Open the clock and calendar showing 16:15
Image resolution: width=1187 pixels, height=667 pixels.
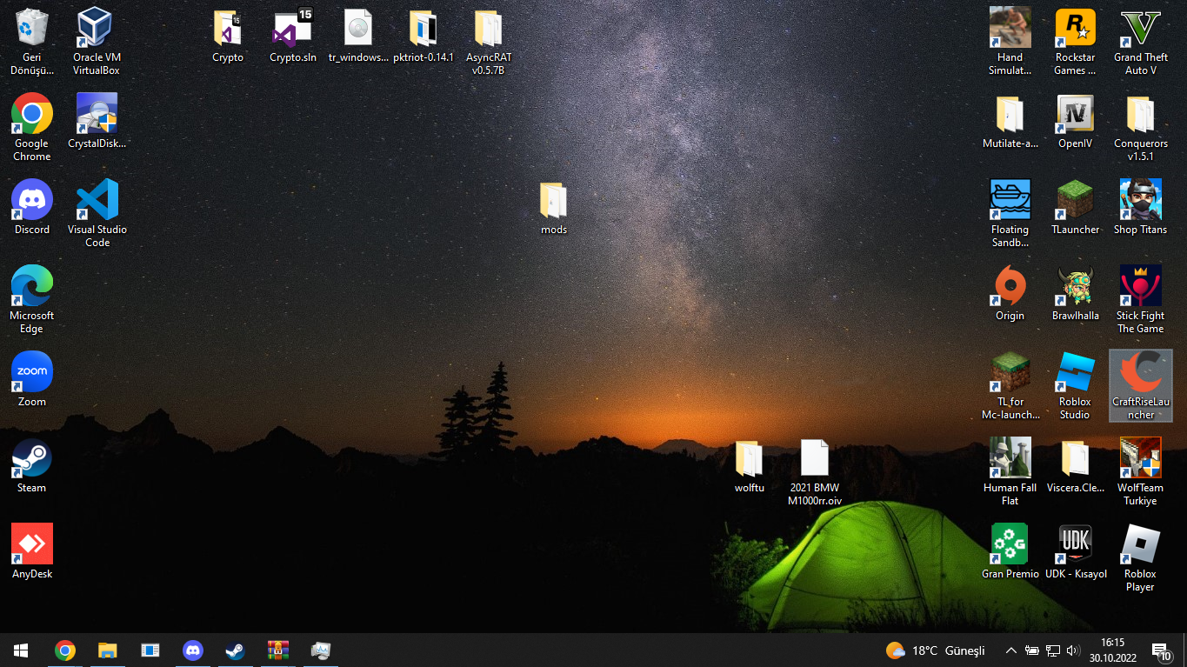click(x=1112, y=650)
